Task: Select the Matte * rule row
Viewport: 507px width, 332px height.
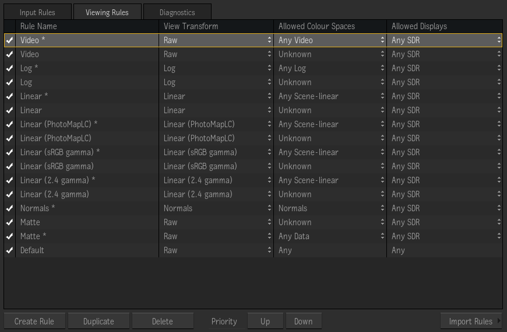Action: (x=87, y=236)
